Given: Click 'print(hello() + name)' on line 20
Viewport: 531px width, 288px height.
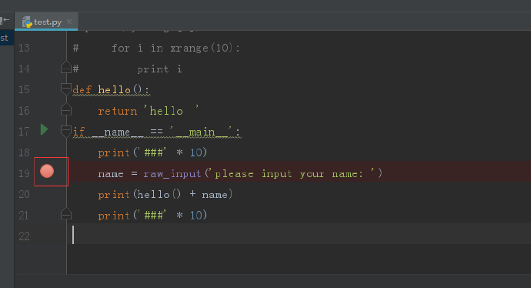Looking at the screenshot, I should (x=165, y=195).
